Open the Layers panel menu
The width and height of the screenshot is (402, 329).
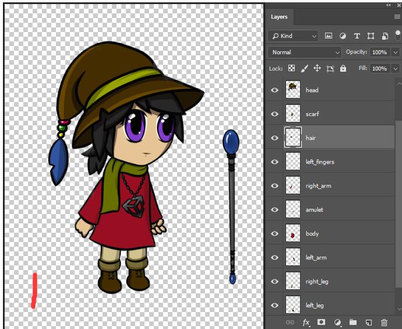click(x=397, y=17)
